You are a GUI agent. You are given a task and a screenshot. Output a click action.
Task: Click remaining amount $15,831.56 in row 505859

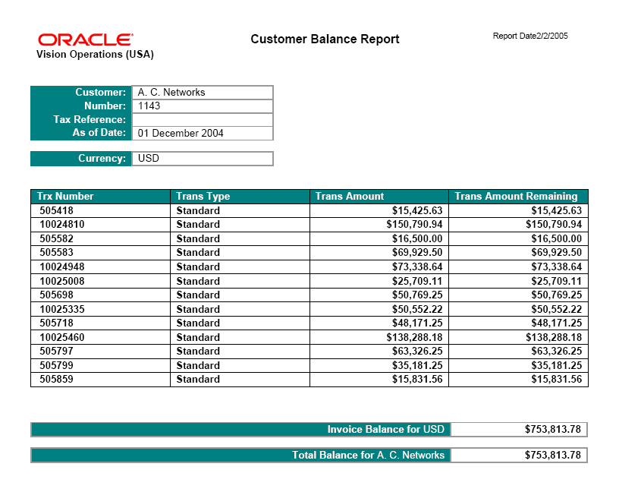[557, 380]
